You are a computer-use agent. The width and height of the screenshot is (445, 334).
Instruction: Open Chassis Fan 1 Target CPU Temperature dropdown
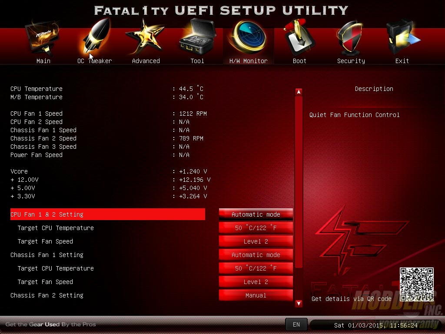coord(256,268)
